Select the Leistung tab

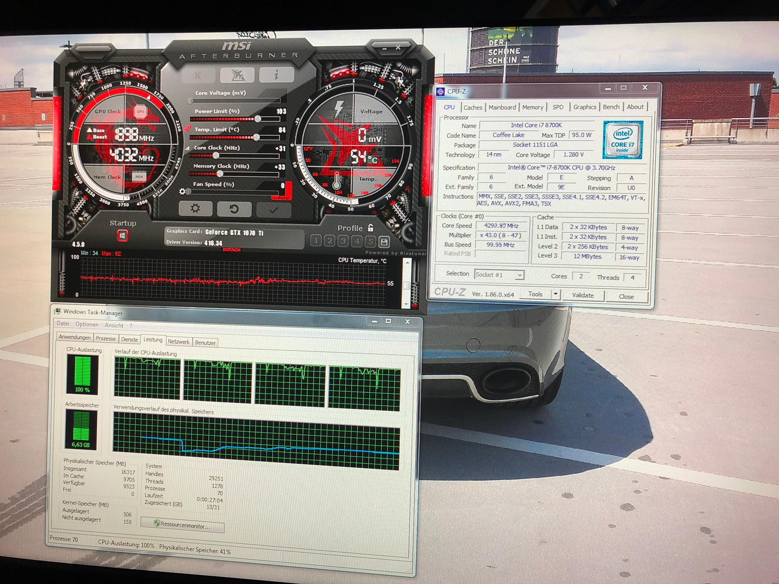(x=153, y=340)
